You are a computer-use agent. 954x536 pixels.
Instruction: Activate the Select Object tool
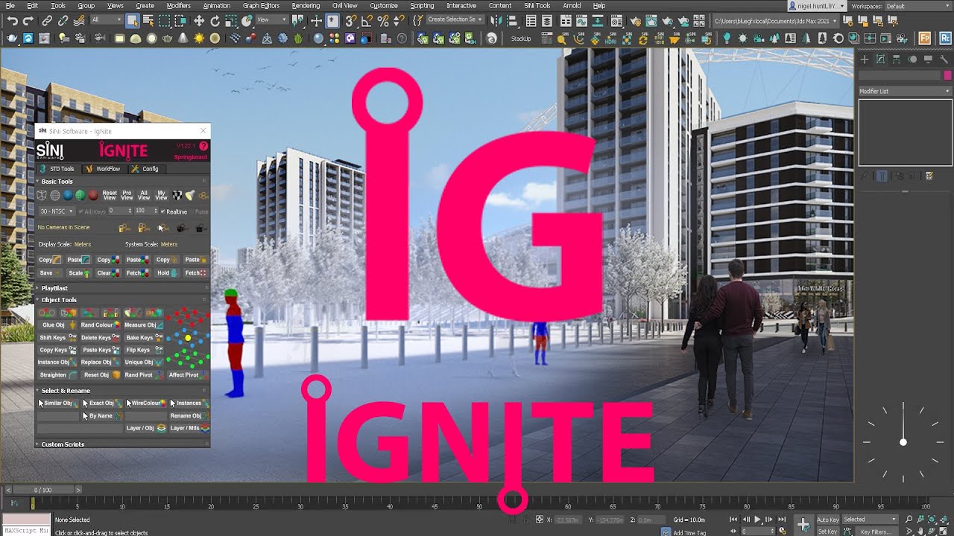133,21
